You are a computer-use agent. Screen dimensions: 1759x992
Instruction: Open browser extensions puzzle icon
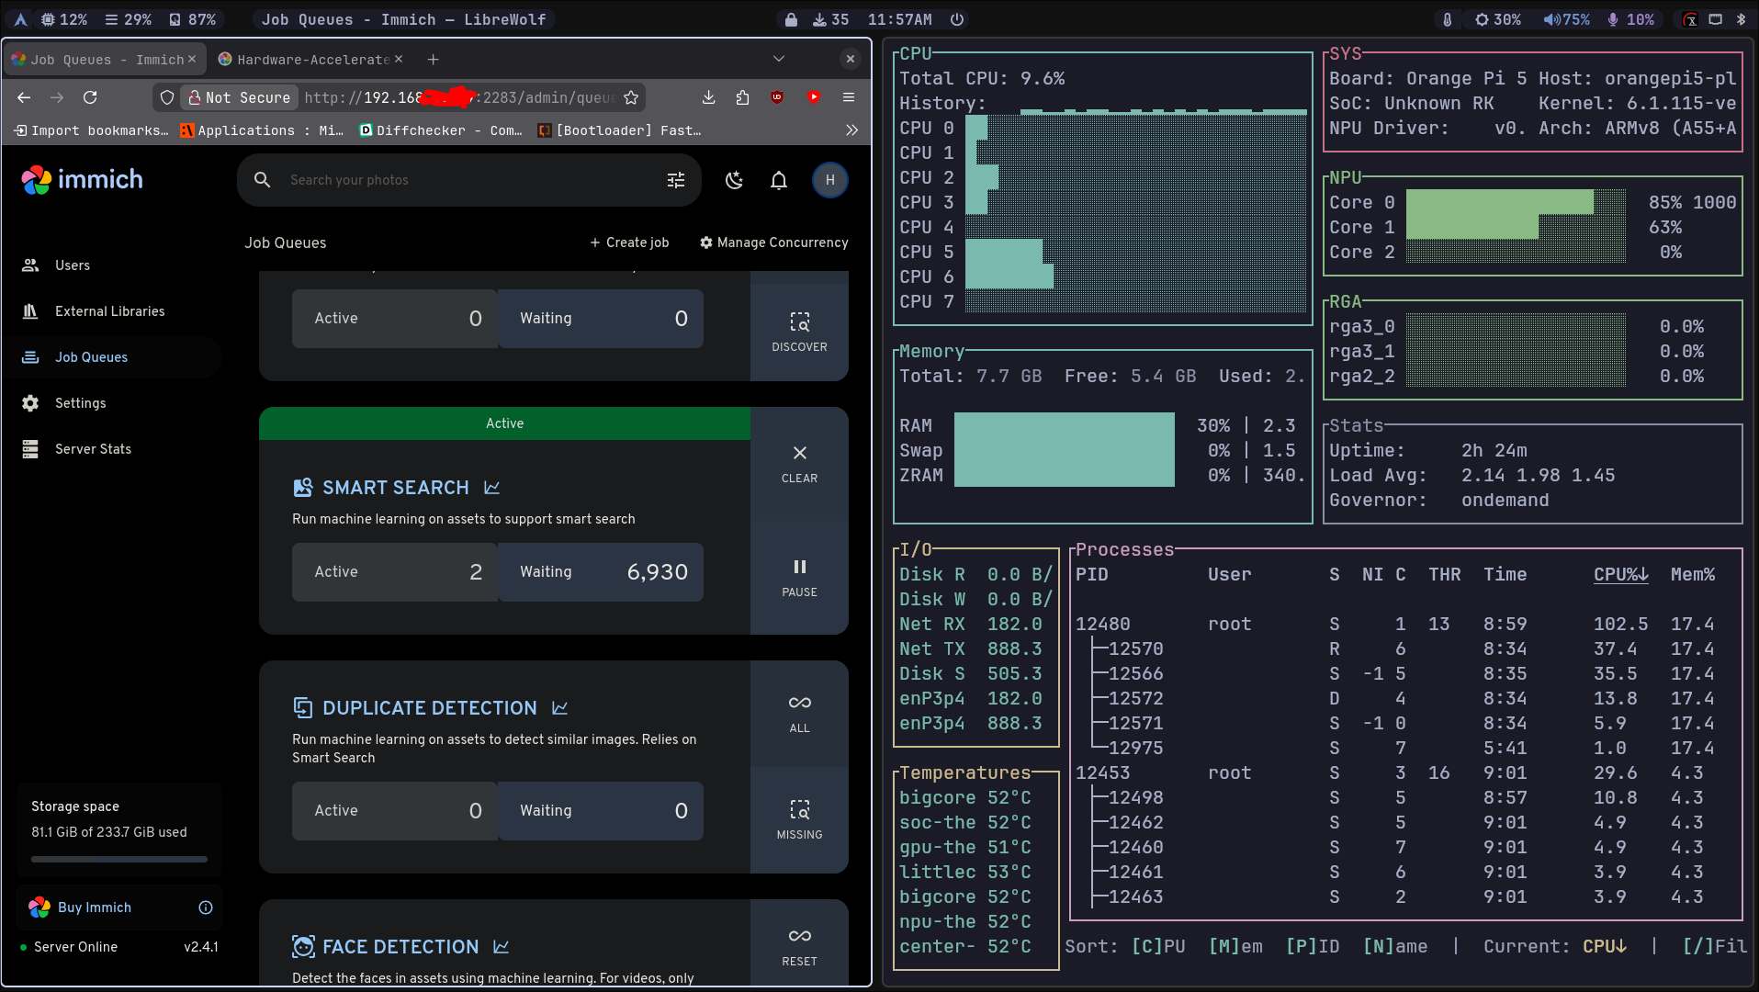click(742, 97)
